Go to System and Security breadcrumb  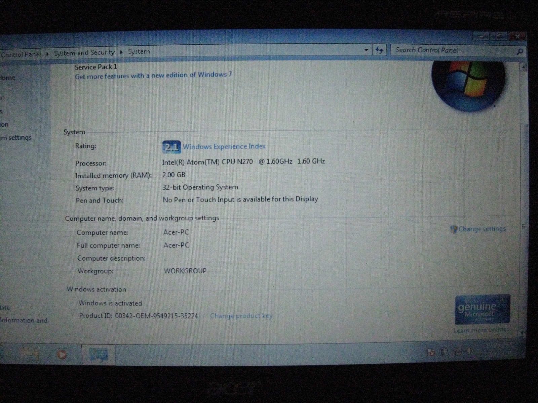tap(84, 53)
